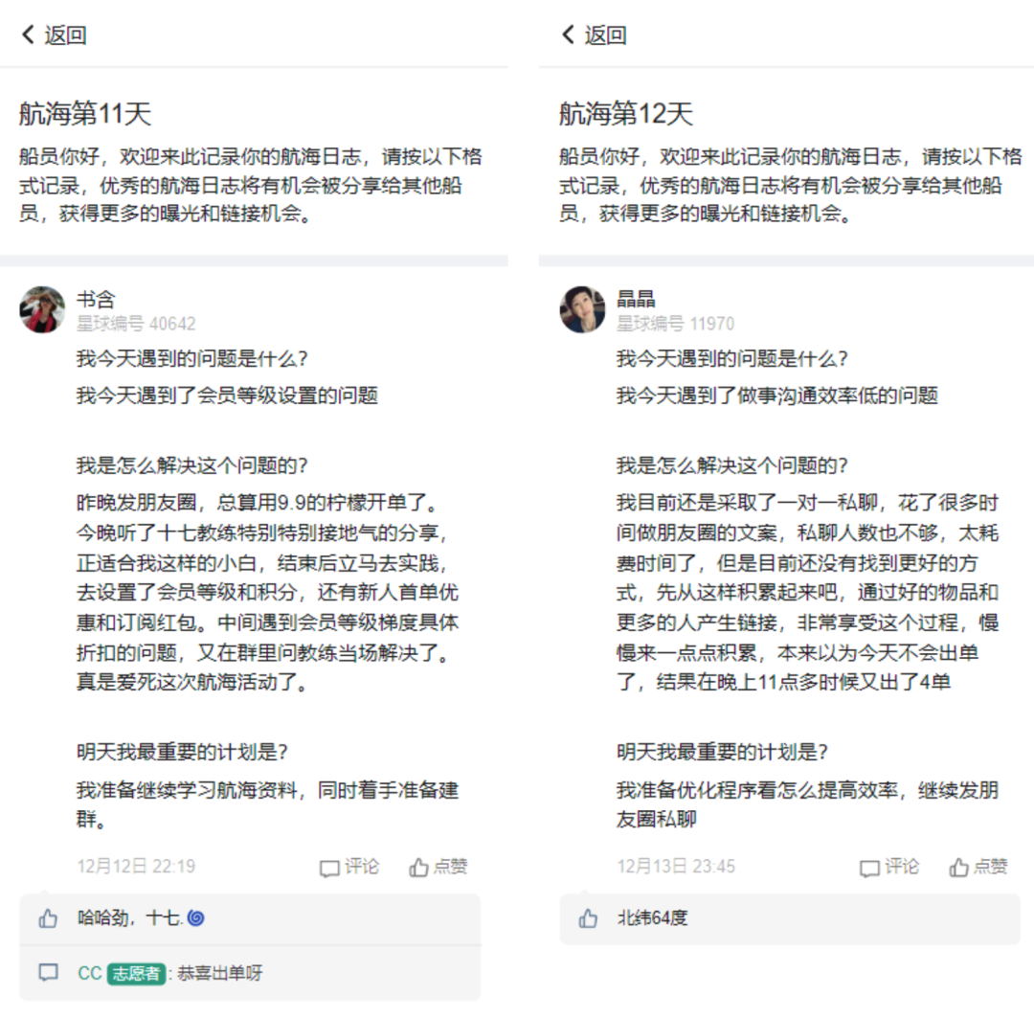Like 书舍's post with 点赞 thumb icon
This screenshot has height=1018, width=1034.
[418, 867]
